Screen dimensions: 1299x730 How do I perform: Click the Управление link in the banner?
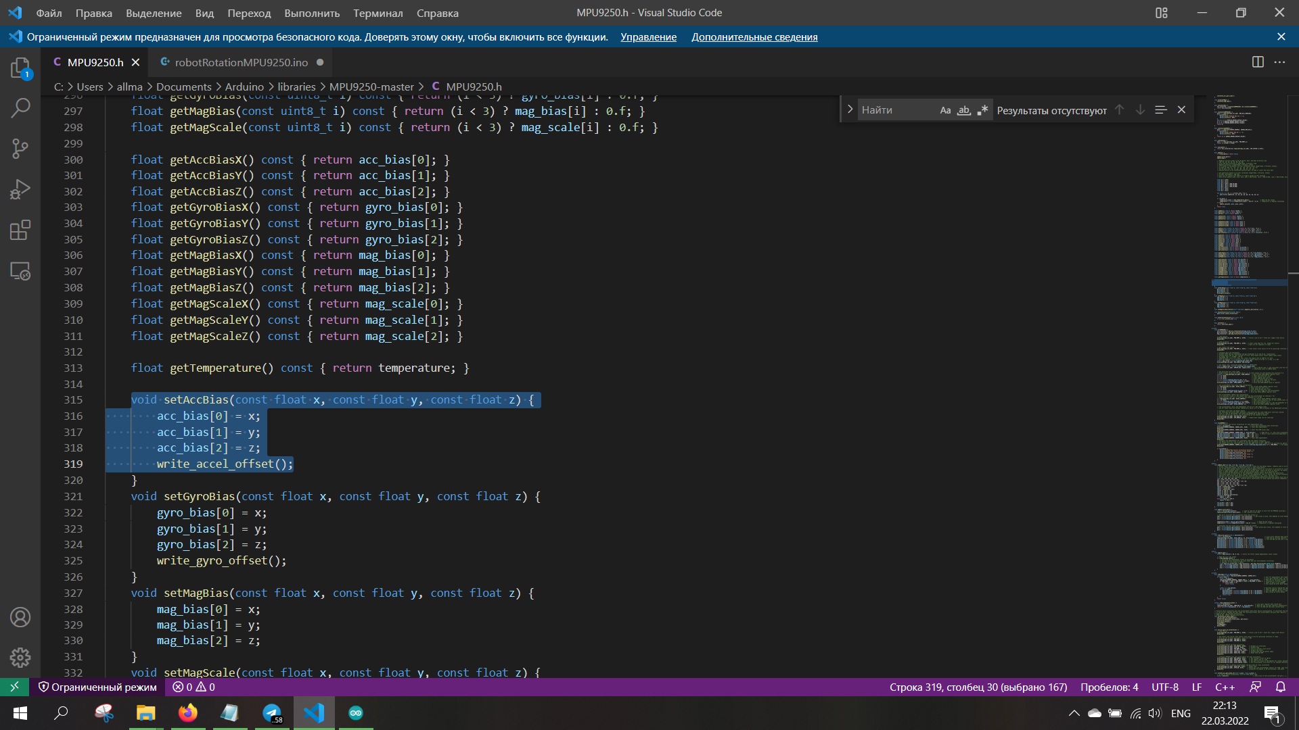648,37
